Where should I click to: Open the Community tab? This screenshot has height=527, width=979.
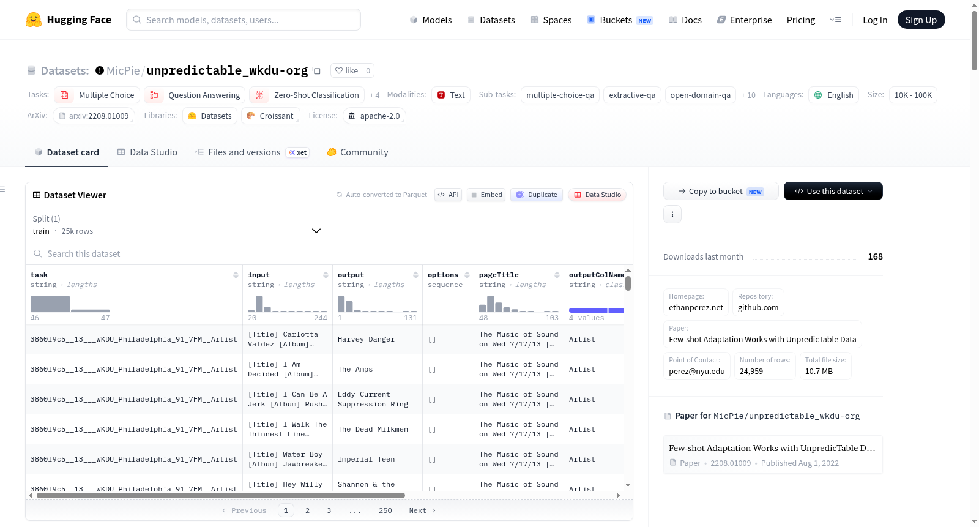(x=357, y=152)
